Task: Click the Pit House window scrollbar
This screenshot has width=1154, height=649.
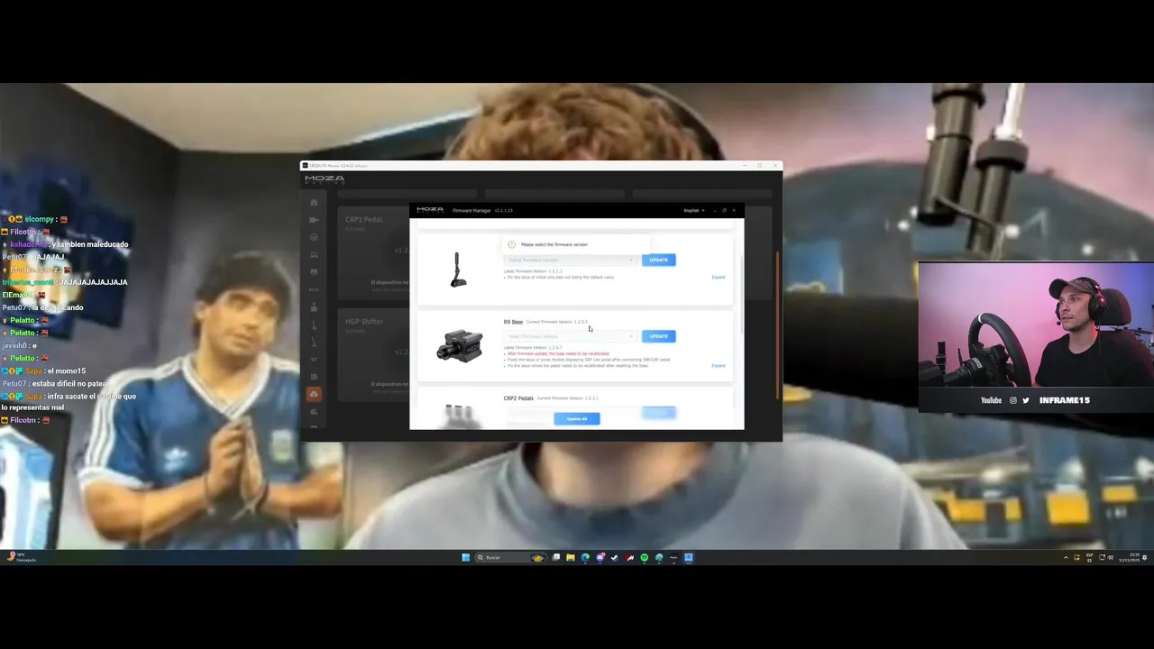Action: point(778,324)
